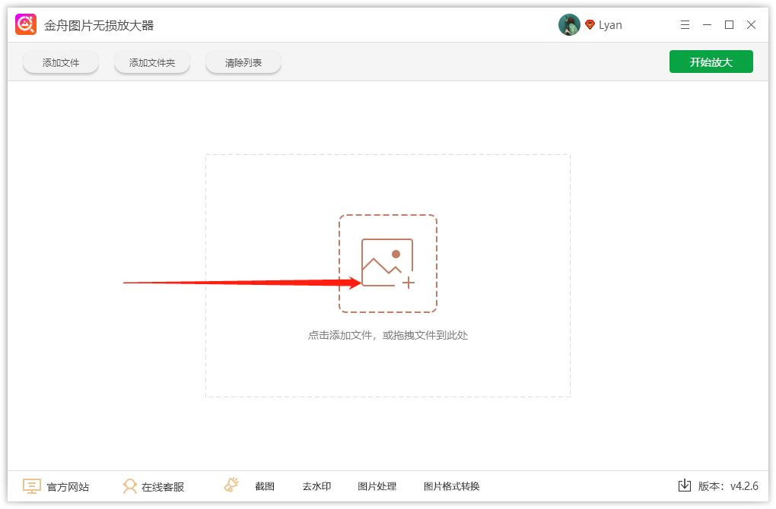Image resolution: width=776 pixels, height=509 pixels.
Task: Click the 金舟 app logo icon
Action: coord(26,24)
